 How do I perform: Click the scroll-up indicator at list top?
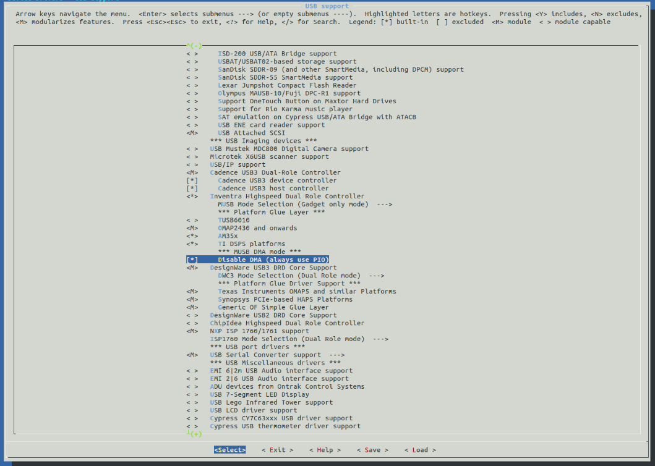(195, 46)
